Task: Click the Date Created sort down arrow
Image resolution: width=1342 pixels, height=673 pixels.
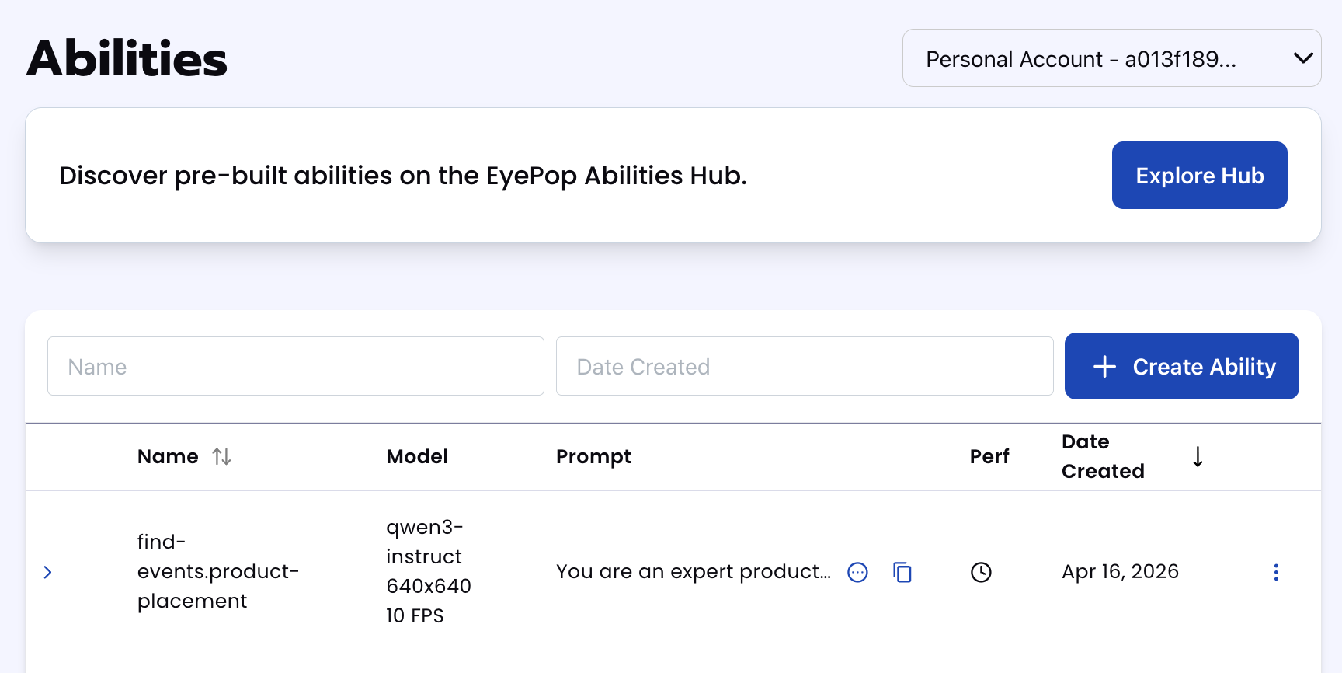Action: pyautogui.click(x=1198, y=457)
